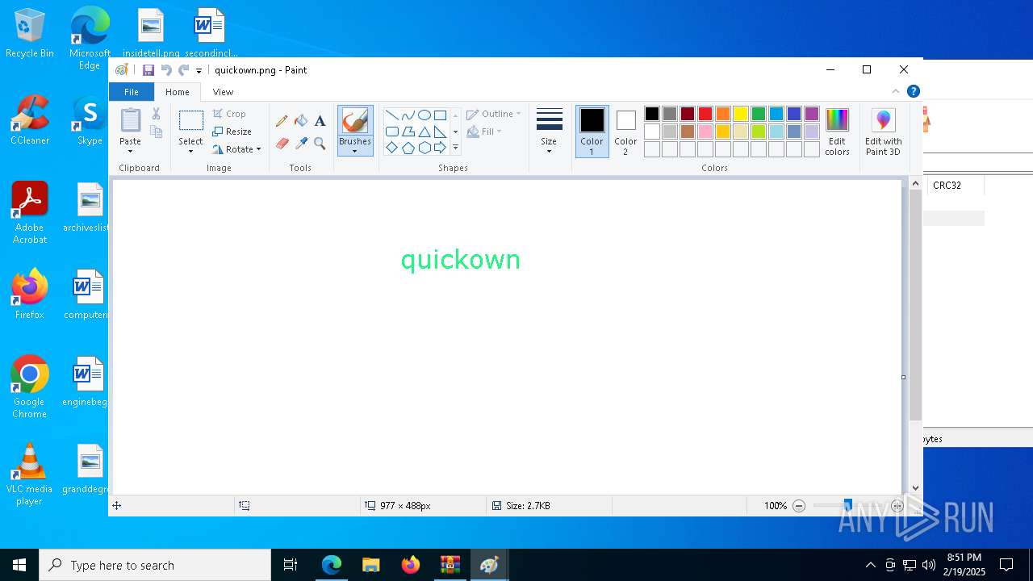This screenshot has width=1033, height=581.
Task: Expand the Paste dropdown arrow
Action: click(131, 151)
